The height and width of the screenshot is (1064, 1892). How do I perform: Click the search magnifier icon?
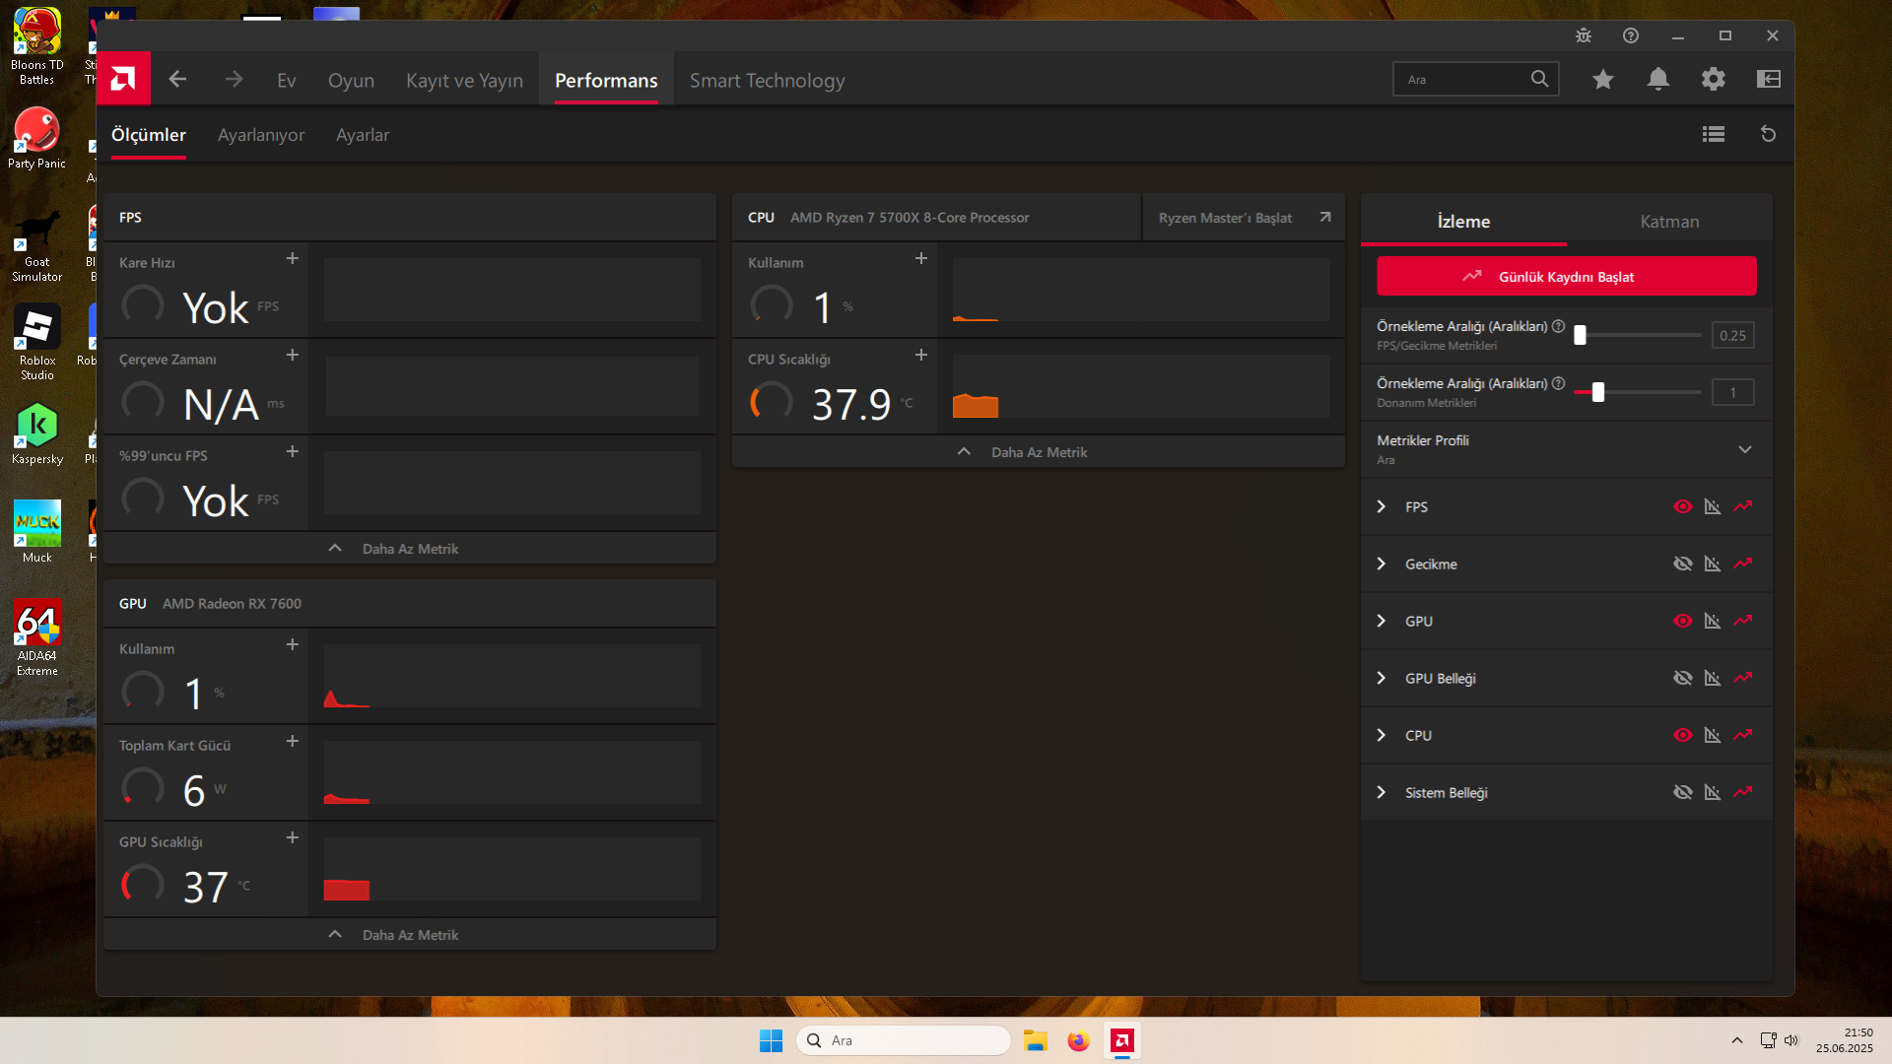pos(1539,79)
